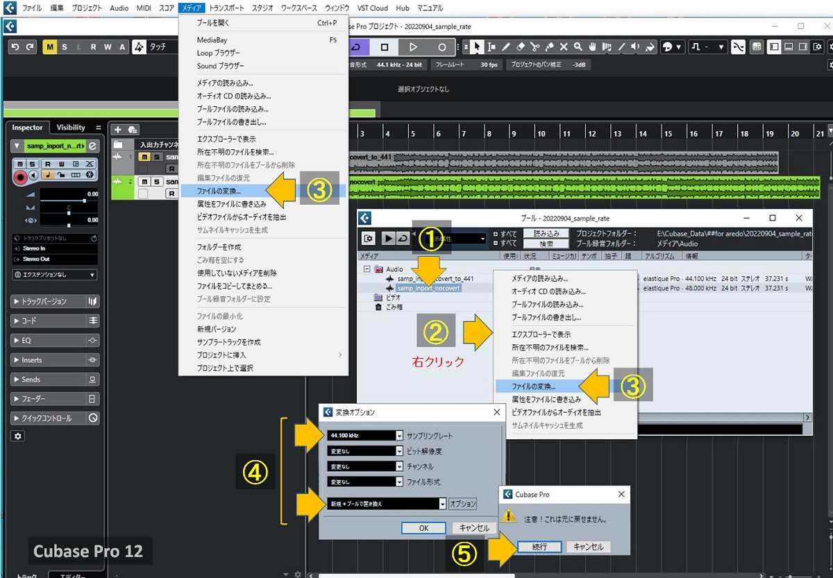The height and width of the screenshot is (578, 833).
Task: Click the Stop transport button
Action: pyautogui.click(x=385, y=46)
